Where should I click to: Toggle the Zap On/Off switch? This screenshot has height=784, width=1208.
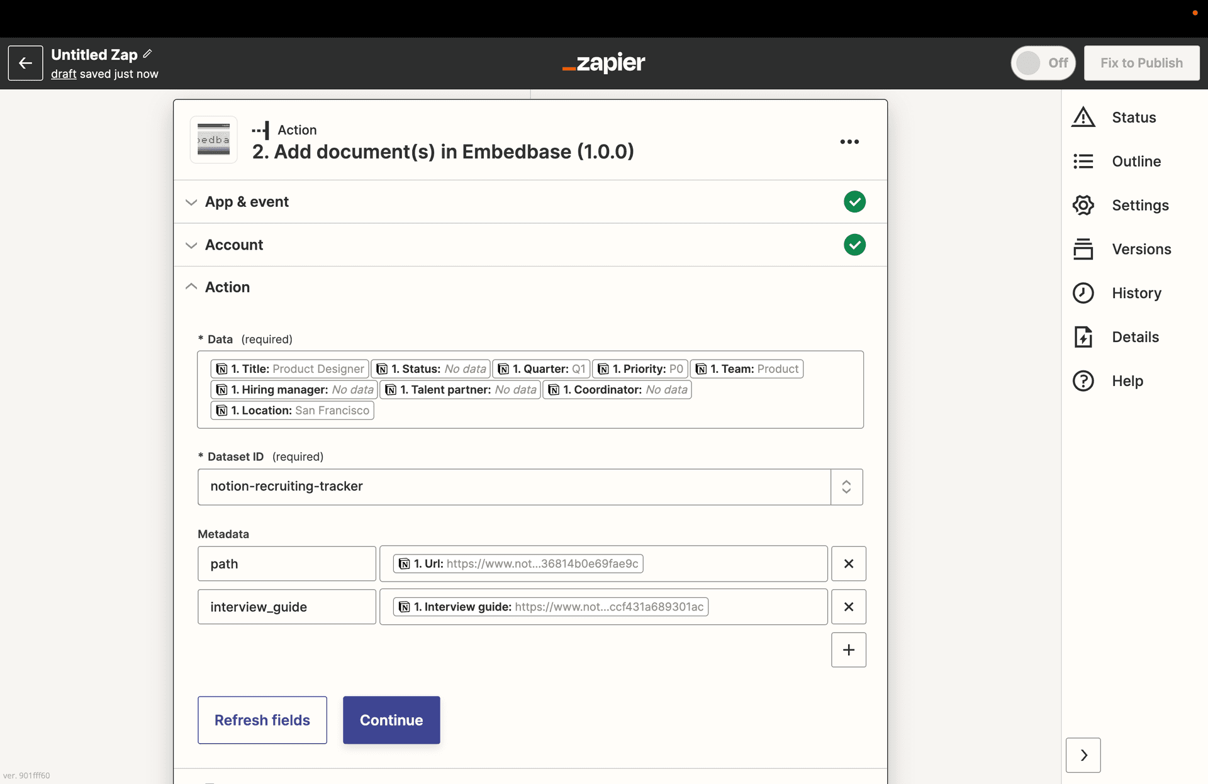click(1044, 63)
